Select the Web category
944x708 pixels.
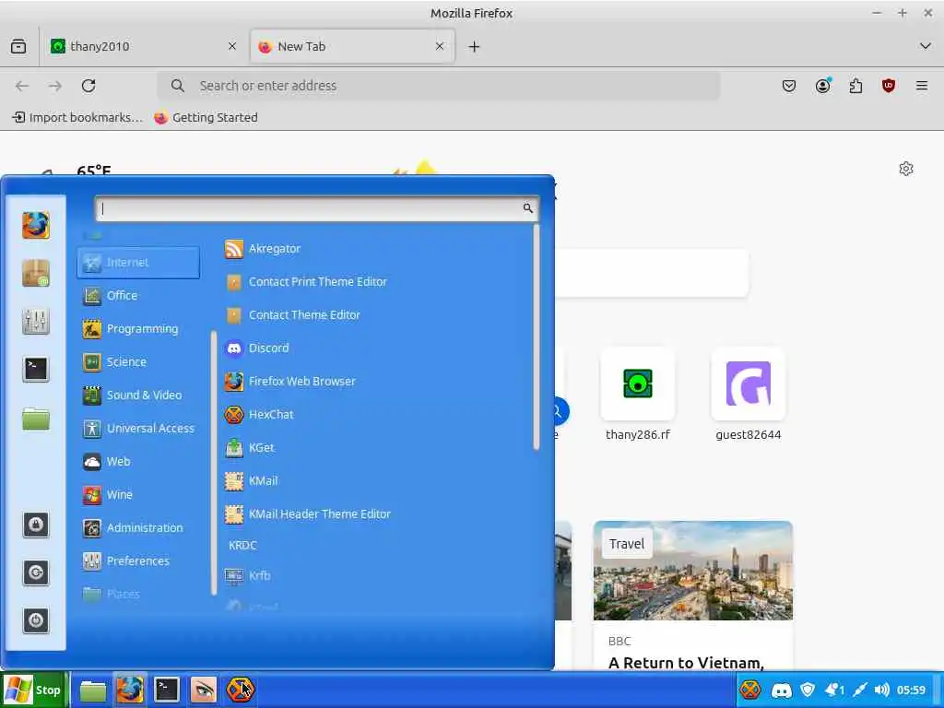point(107,461)
